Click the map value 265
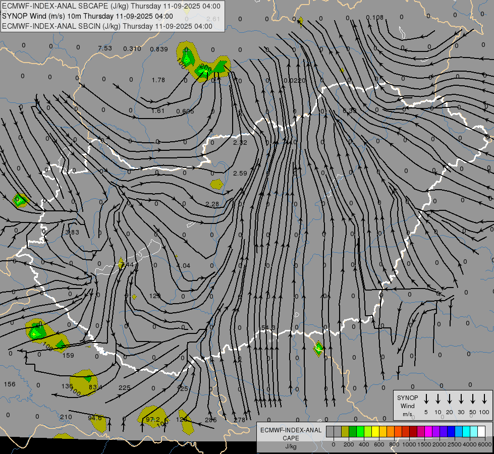Screen dimensions: 494x454 (x=211, y=420)
